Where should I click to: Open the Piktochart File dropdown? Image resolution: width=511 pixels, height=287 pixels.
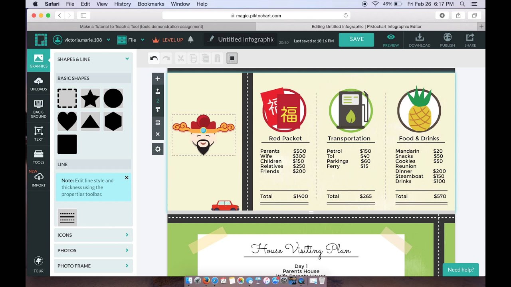(131, 40)
